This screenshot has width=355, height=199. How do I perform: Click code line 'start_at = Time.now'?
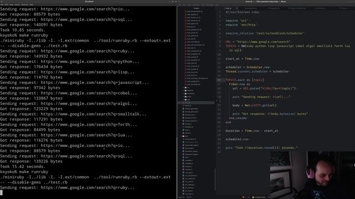point(242,59)
